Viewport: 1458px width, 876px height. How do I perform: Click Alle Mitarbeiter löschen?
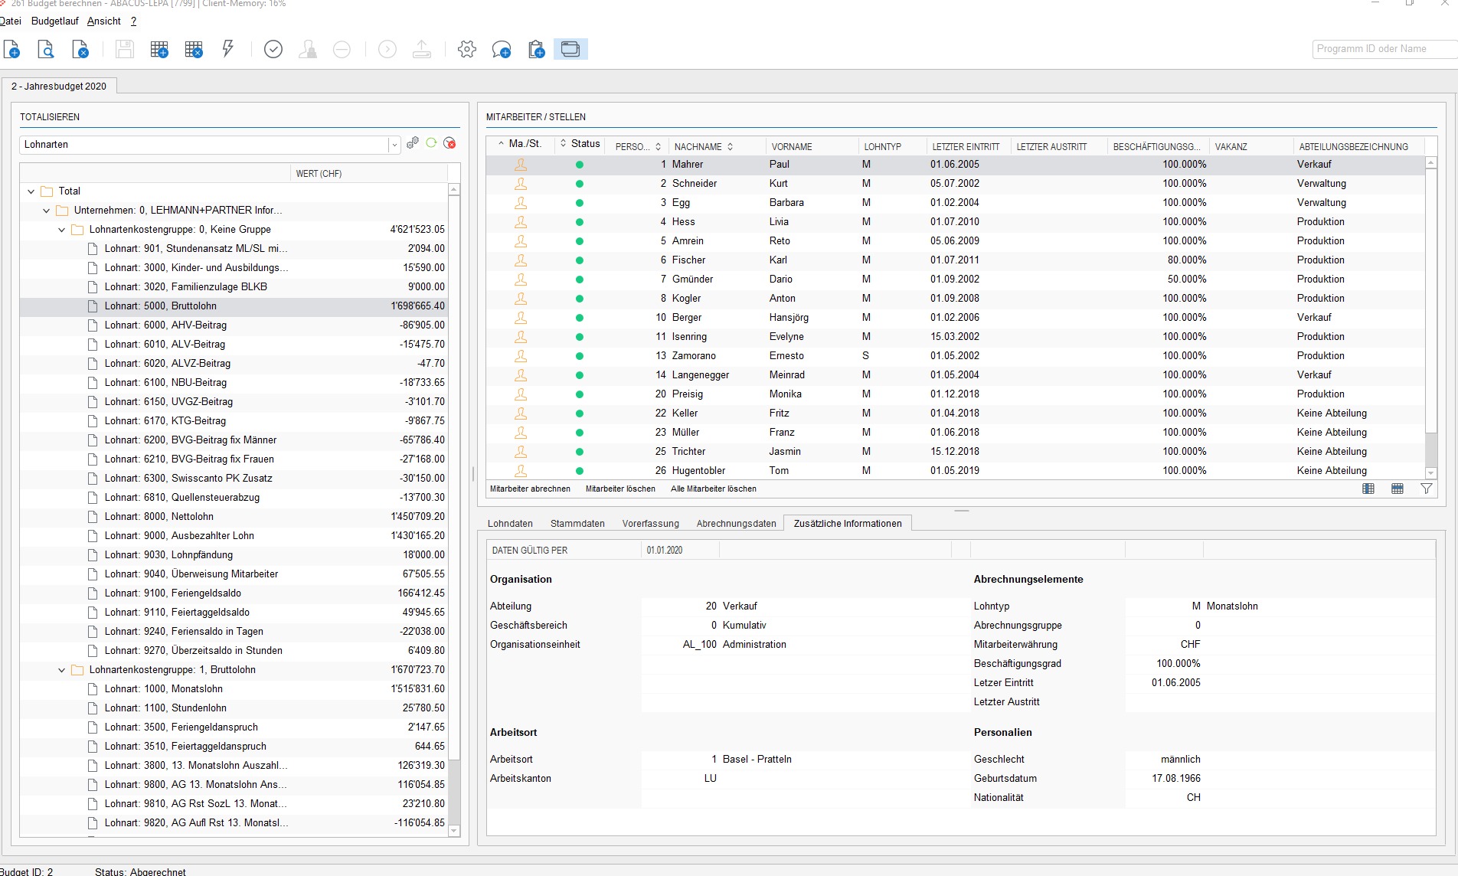point(714,489)
